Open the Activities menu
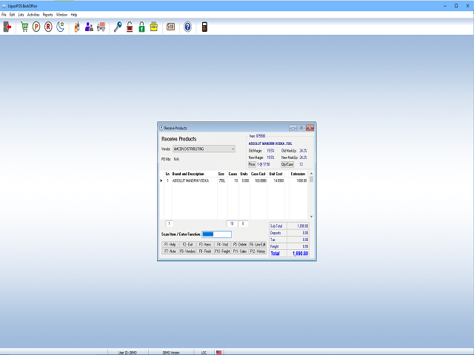474x355 pixels. pyautogui.click(x=33, y=14)
